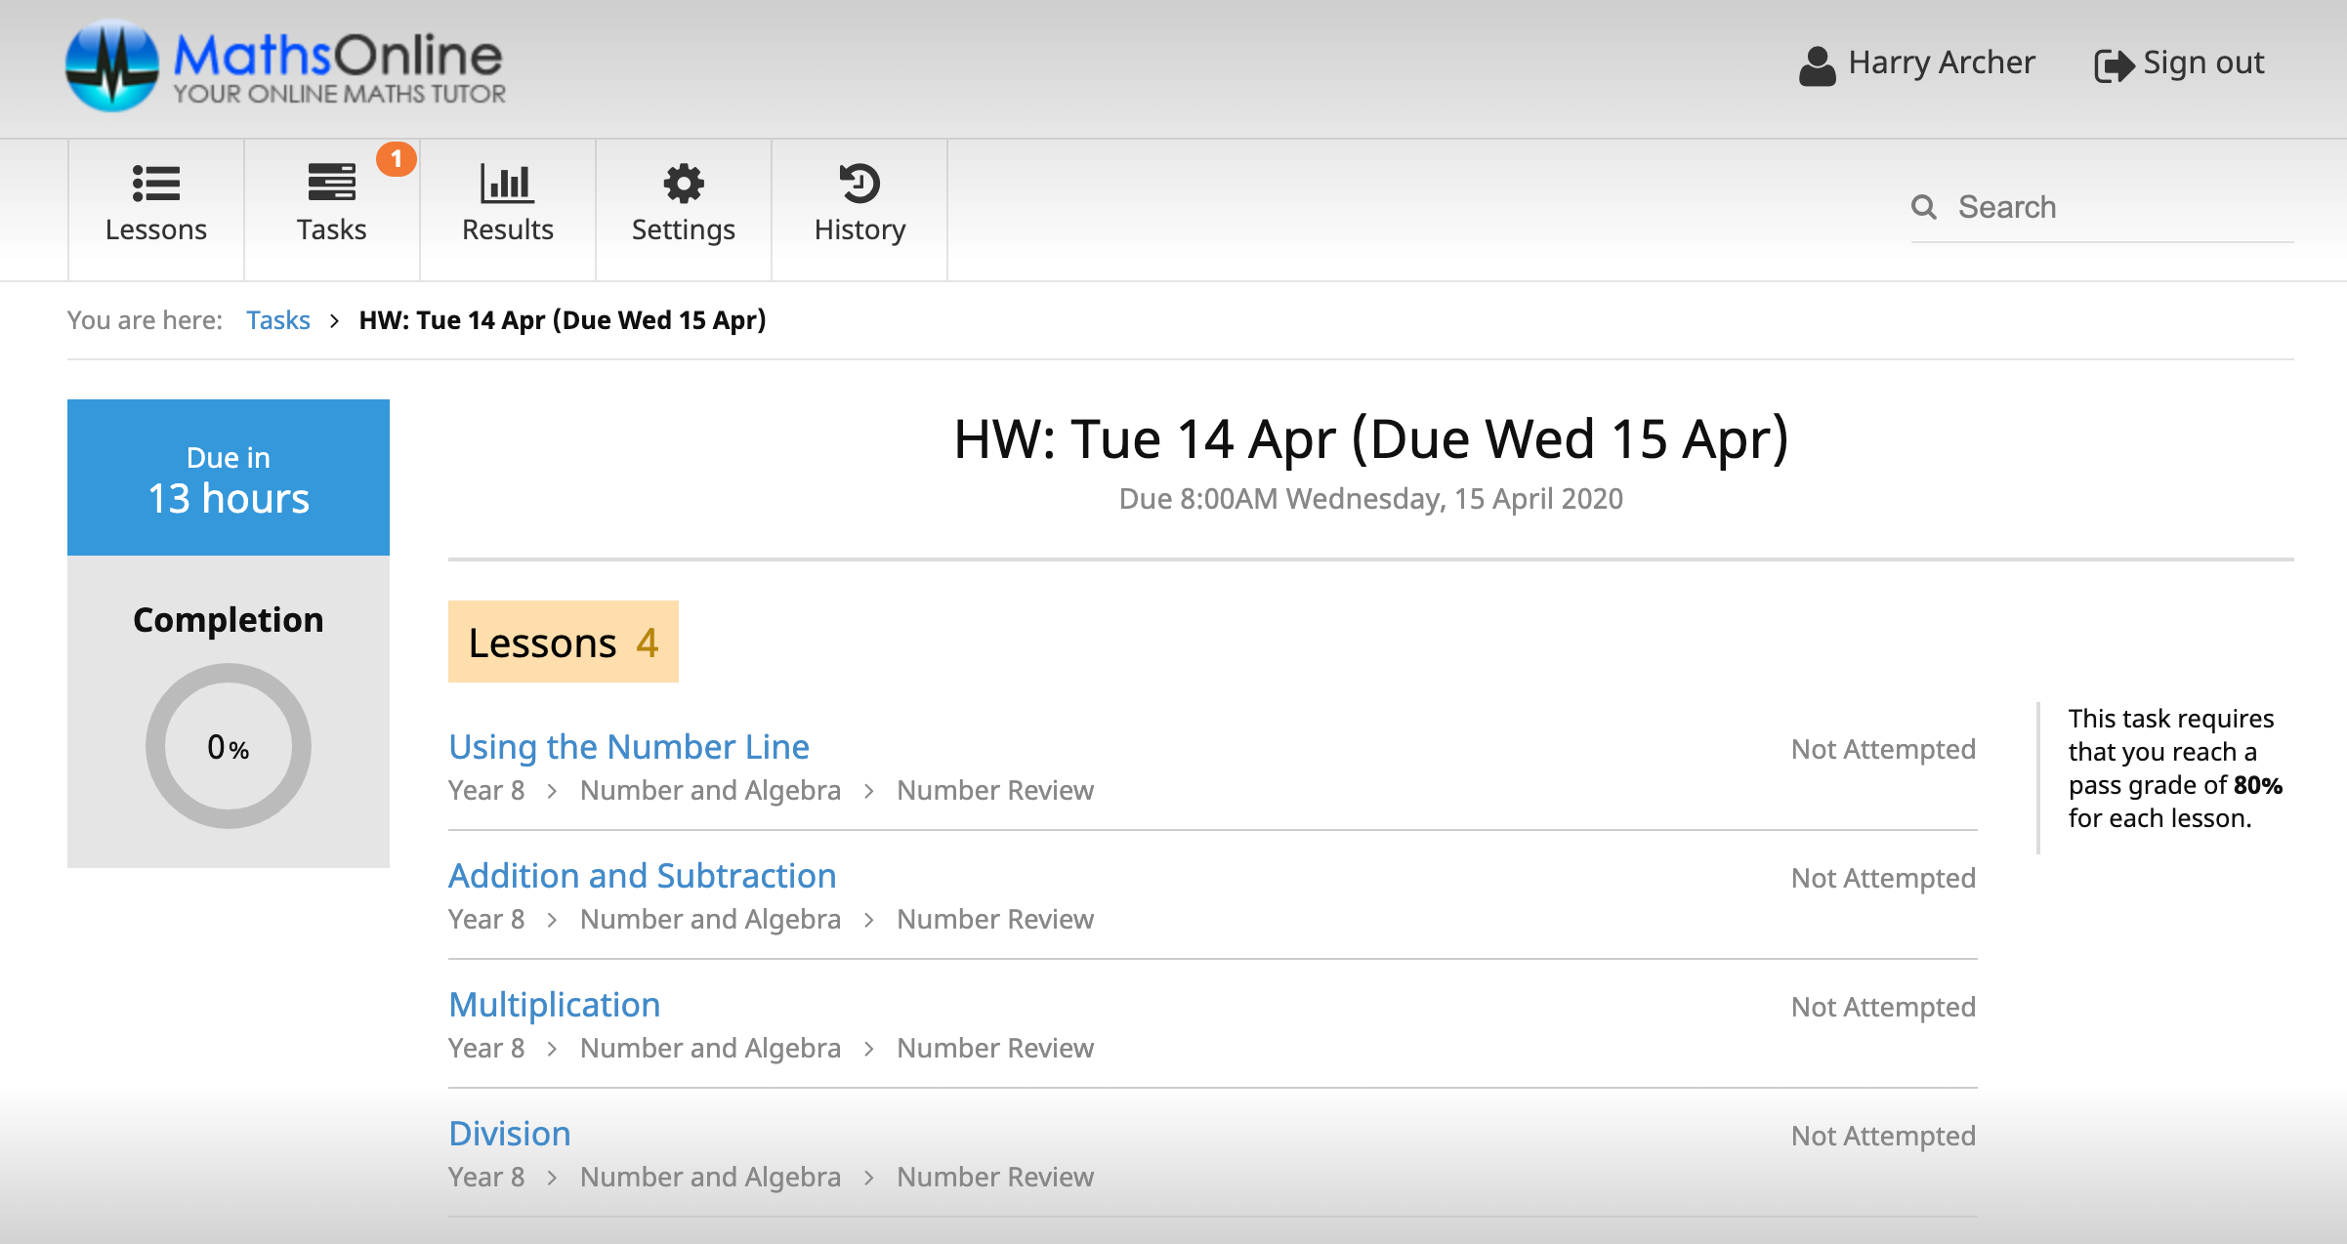Click the orange Tasks notification badge
2347x1244 pixels.
(x=397, y=159)
